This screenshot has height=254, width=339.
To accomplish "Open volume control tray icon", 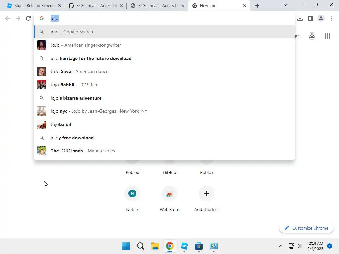I will pyautogui.click(x=299, y=246).
